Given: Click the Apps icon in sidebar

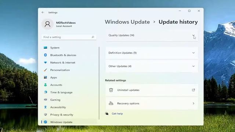Looking at the screenshot, I should click(46, 77).
